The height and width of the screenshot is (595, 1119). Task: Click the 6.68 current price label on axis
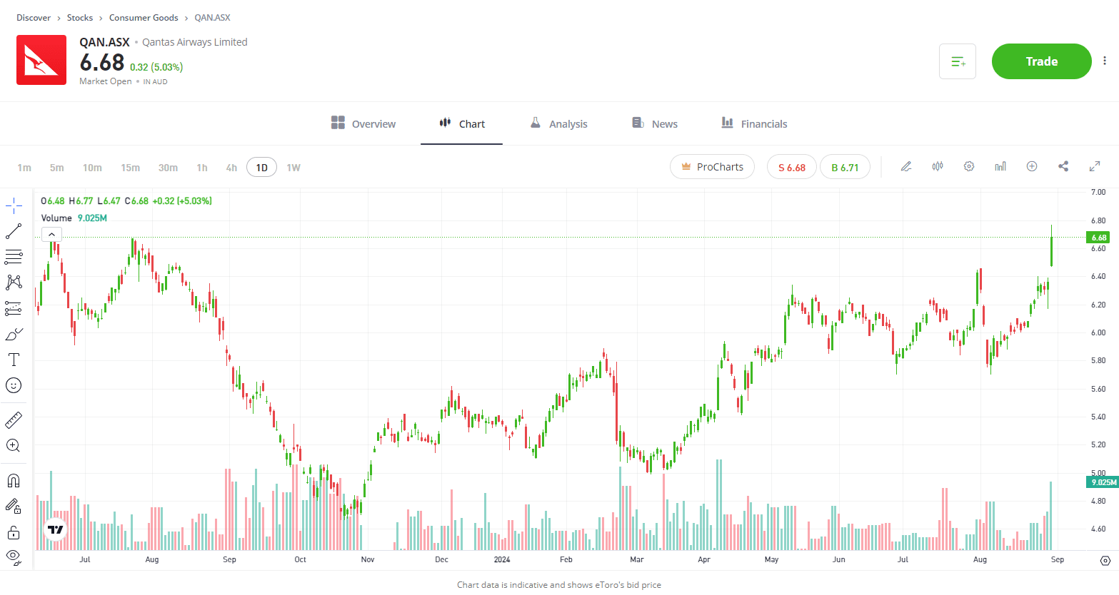pos(1098,238)
